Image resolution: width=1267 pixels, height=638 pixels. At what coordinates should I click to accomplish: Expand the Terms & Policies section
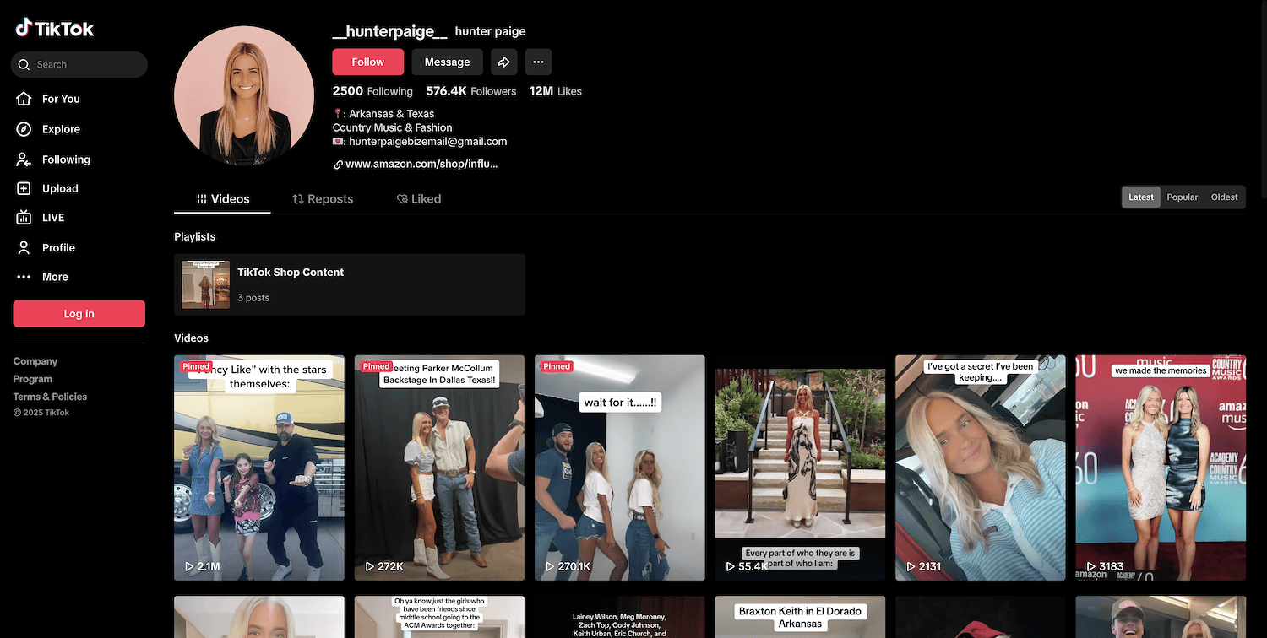click(x=50, y=397)
